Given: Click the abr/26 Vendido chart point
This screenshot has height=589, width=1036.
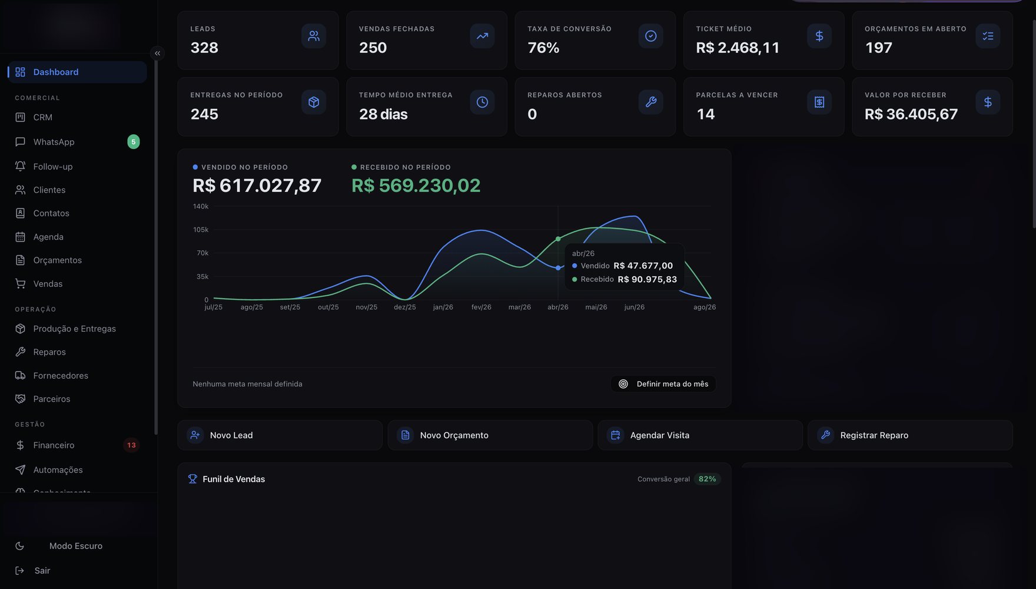Looking at the screenshot, I should click(558, 268).
